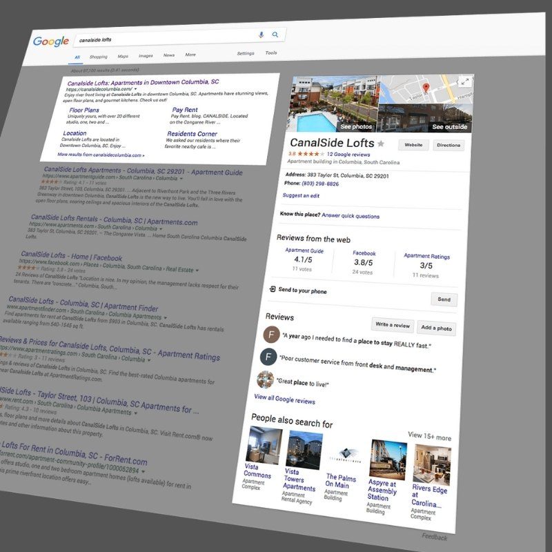Open the Residents Corner sitelink
Screen dimensions: 552x552
pyautogui.click(x=193, y=134)
